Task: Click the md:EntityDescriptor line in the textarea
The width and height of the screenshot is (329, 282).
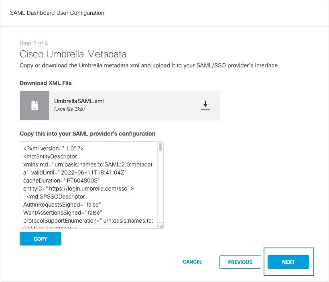Action: point(50,156)
